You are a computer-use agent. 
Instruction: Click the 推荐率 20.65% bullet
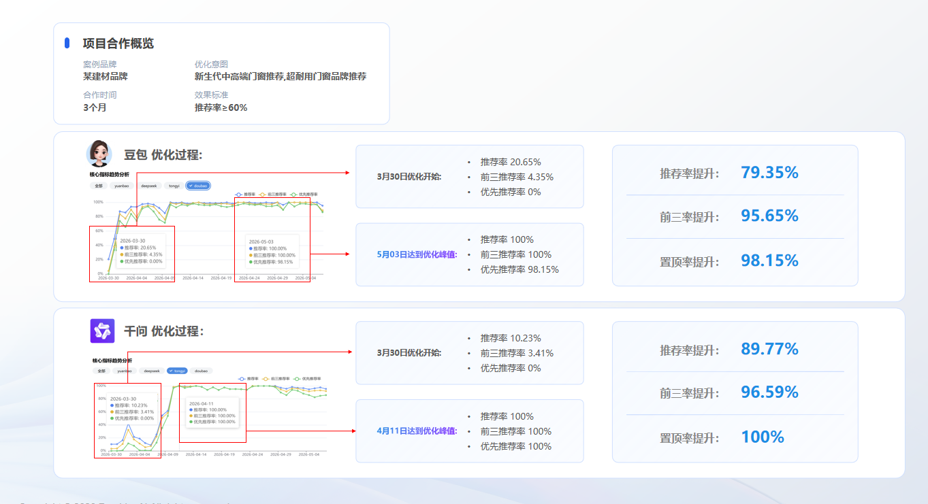(511, 162)
